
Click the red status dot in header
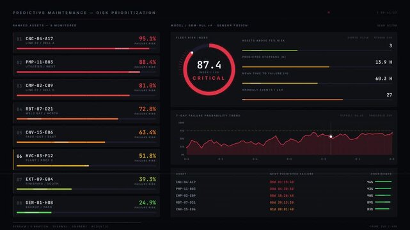coord(329,12)
